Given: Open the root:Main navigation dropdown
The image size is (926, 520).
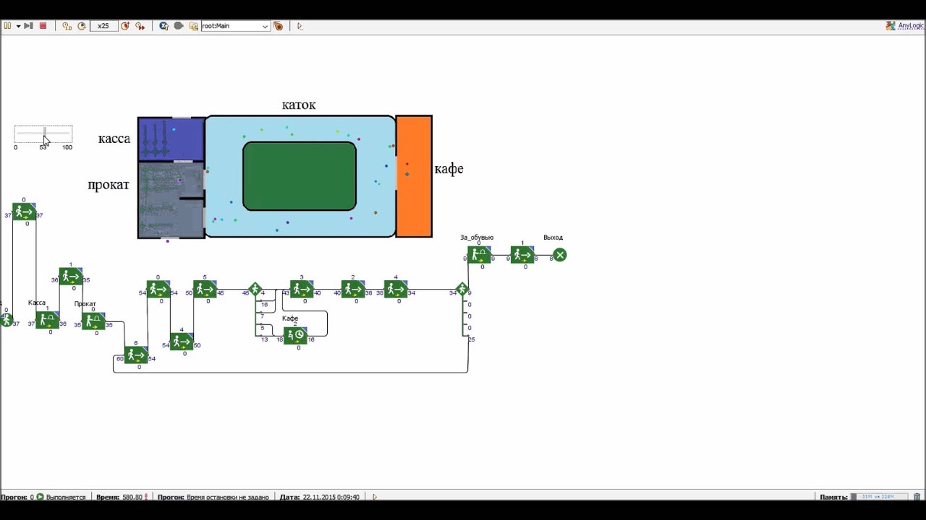Looking at the screenshot, I should pyautogui.click(x=234, y=26).
